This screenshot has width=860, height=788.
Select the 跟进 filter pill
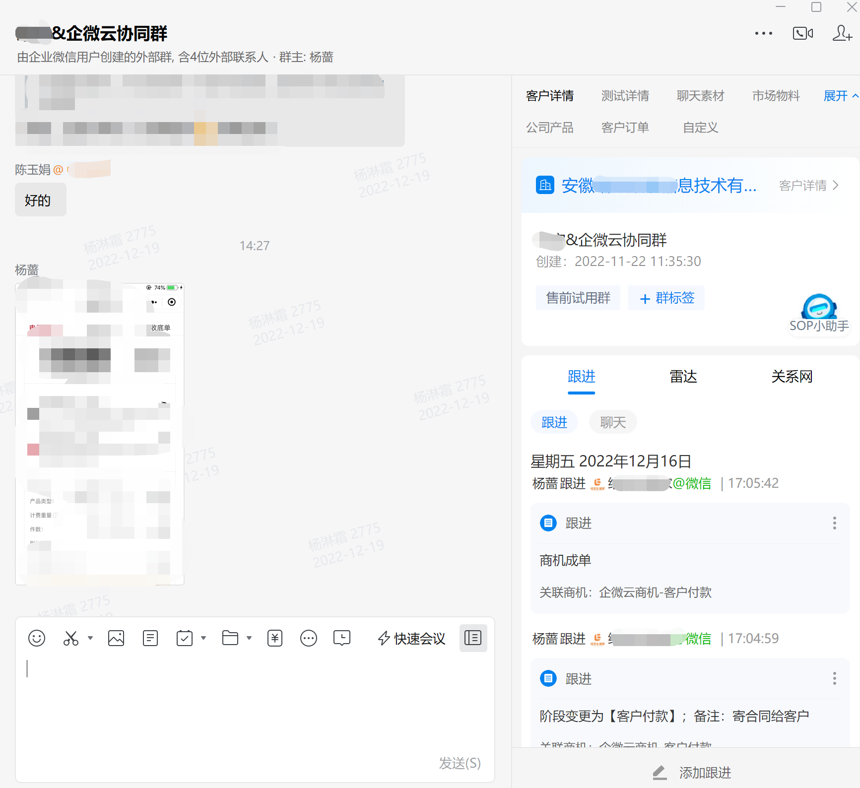[554, 422]
